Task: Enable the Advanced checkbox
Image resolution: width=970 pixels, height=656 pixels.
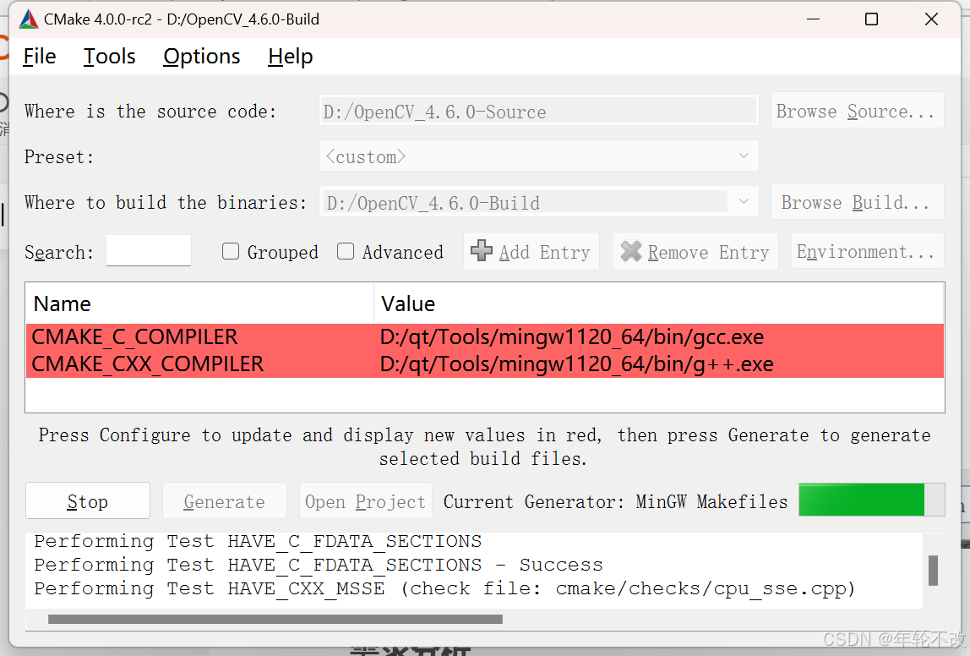Action: (346, 251)
